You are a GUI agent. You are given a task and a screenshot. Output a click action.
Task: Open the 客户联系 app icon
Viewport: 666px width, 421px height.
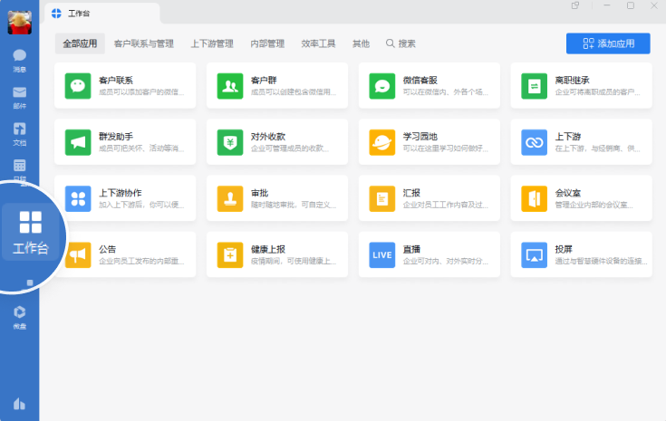click(x=78, y=86)
